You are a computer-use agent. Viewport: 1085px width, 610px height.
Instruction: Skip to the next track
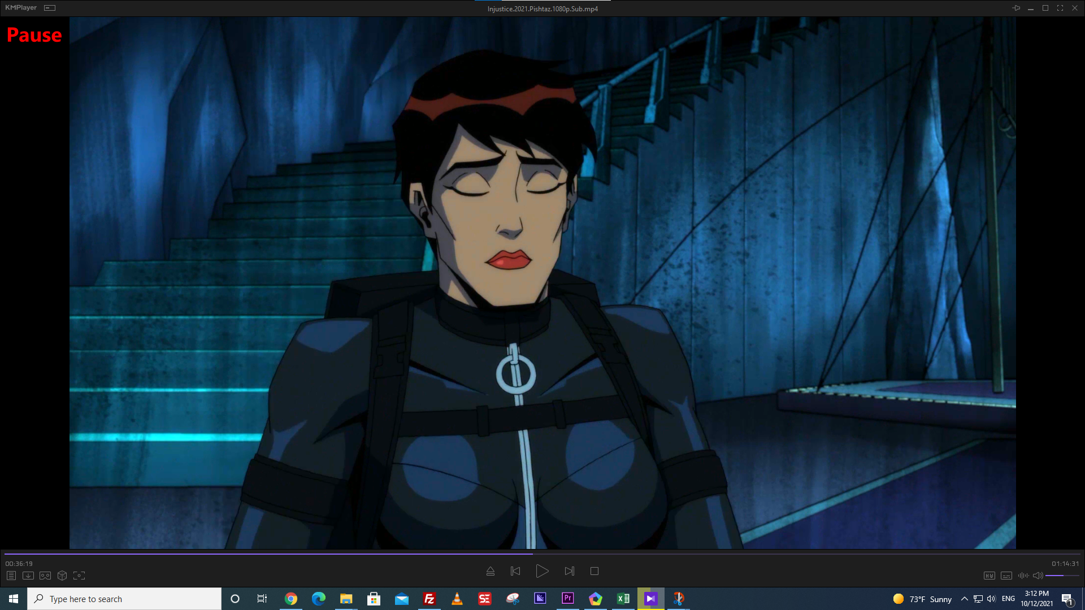[569, 571]
